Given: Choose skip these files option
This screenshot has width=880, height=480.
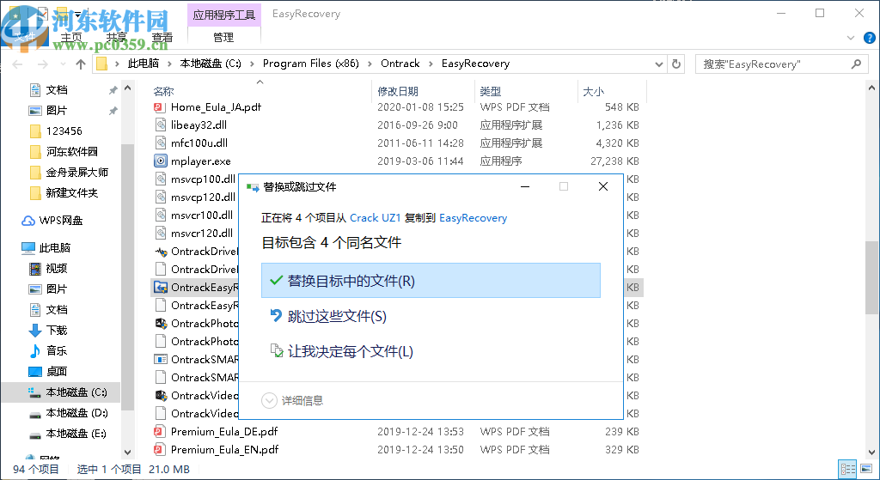Looking at the screenshot, I should pyautogui.click(x=337, y=316).
